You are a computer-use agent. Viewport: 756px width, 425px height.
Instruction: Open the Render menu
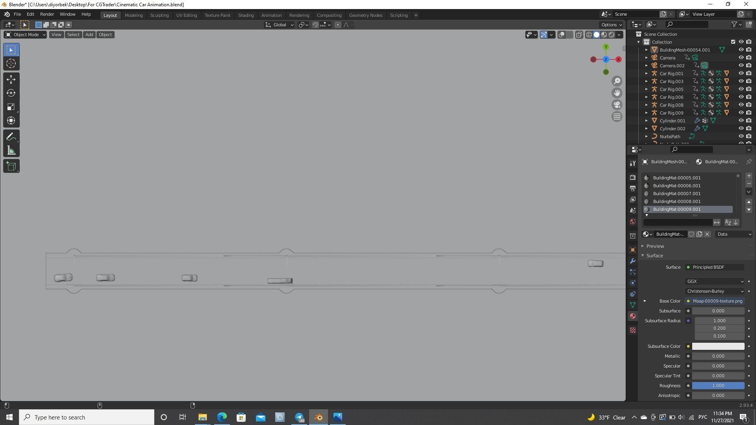tap(47, 14)
